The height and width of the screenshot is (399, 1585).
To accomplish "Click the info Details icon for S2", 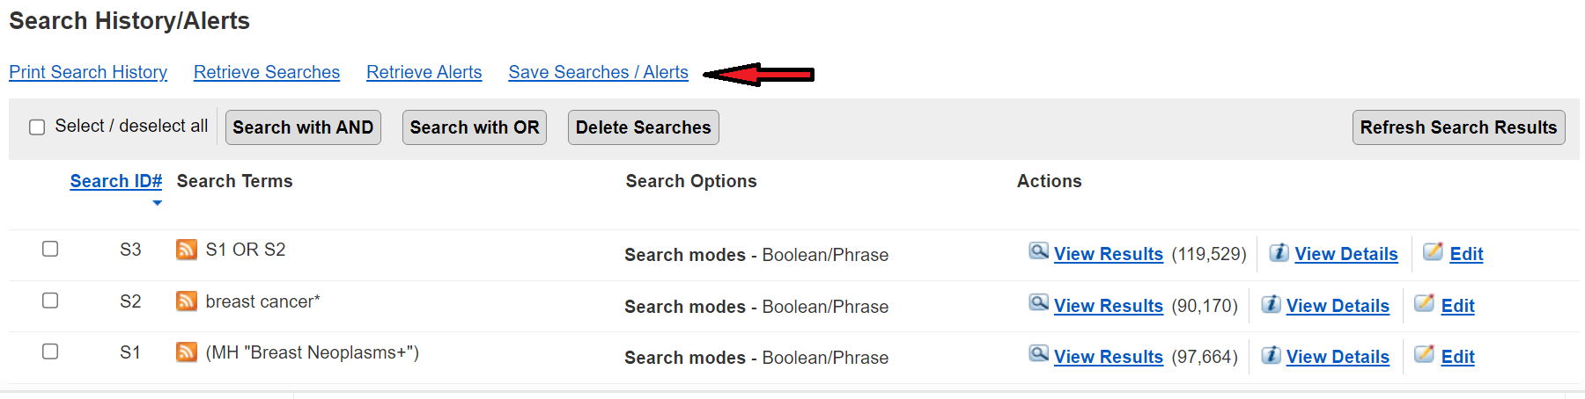I will (x=1271, y=304).
